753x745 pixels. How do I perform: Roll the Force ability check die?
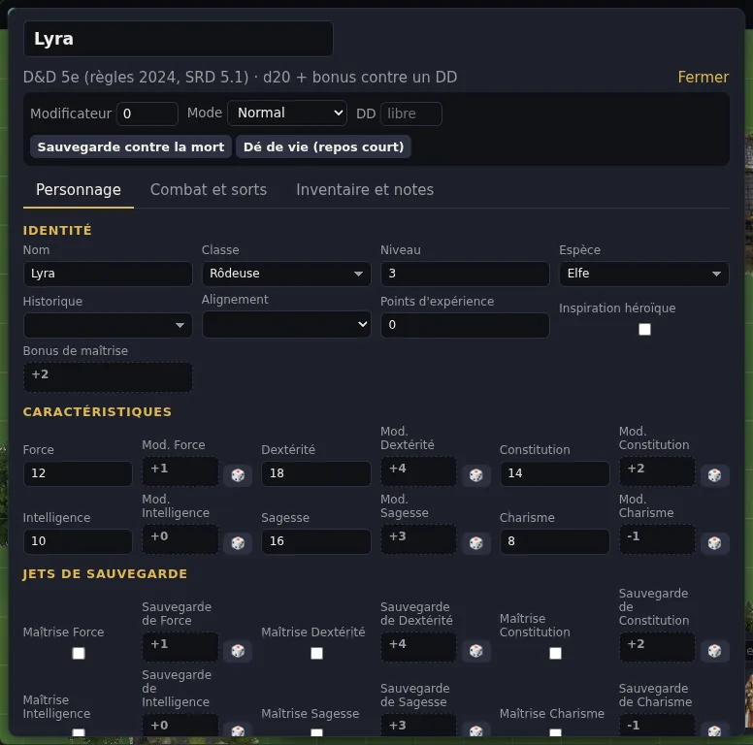238,475
